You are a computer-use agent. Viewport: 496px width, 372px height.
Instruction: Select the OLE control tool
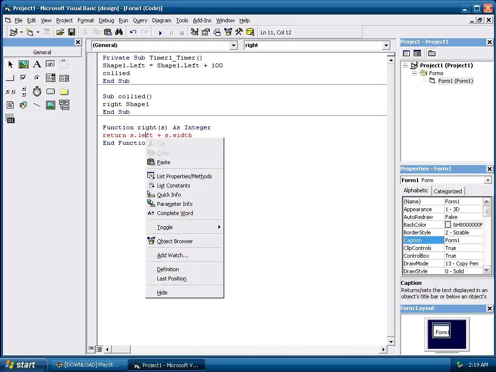click(x=10, y=119)
